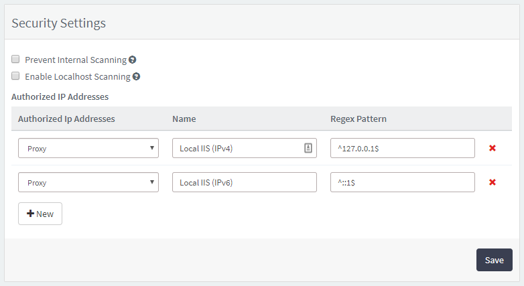Save the security settings
Viewport: 524px width, 286px height.
click(x=495, y=260)
